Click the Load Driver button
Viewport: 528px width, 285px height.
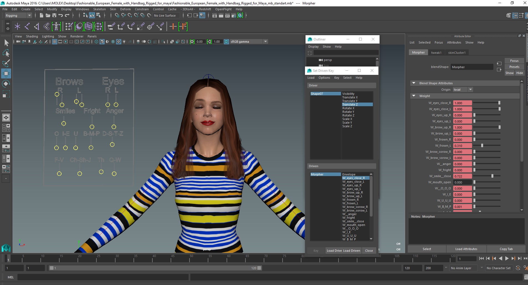click(334, 251)
